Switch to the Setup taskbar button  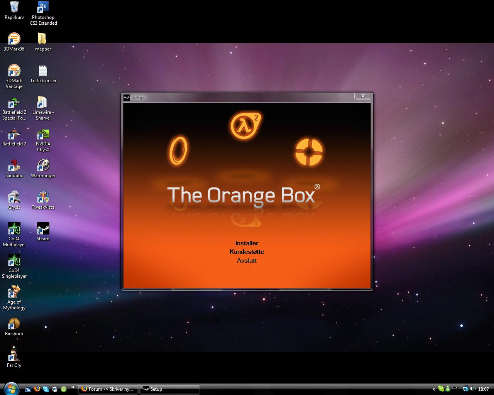pos(170,389)
